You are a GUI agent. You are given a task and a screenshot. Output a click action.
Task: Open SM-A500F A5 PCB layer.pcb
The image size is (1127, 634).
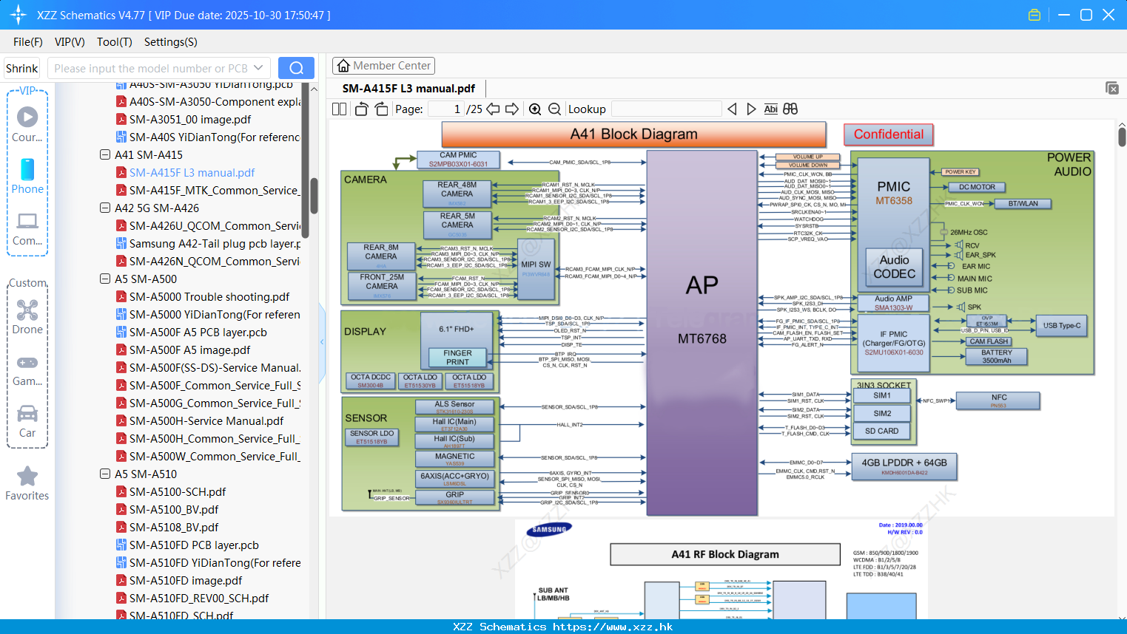[x=198, y=333]
